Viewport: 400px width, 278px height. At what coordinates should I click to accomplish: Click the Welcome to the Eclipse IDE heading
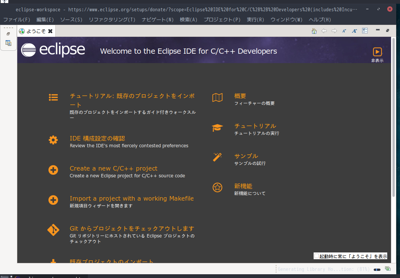[x=189, y=51]
